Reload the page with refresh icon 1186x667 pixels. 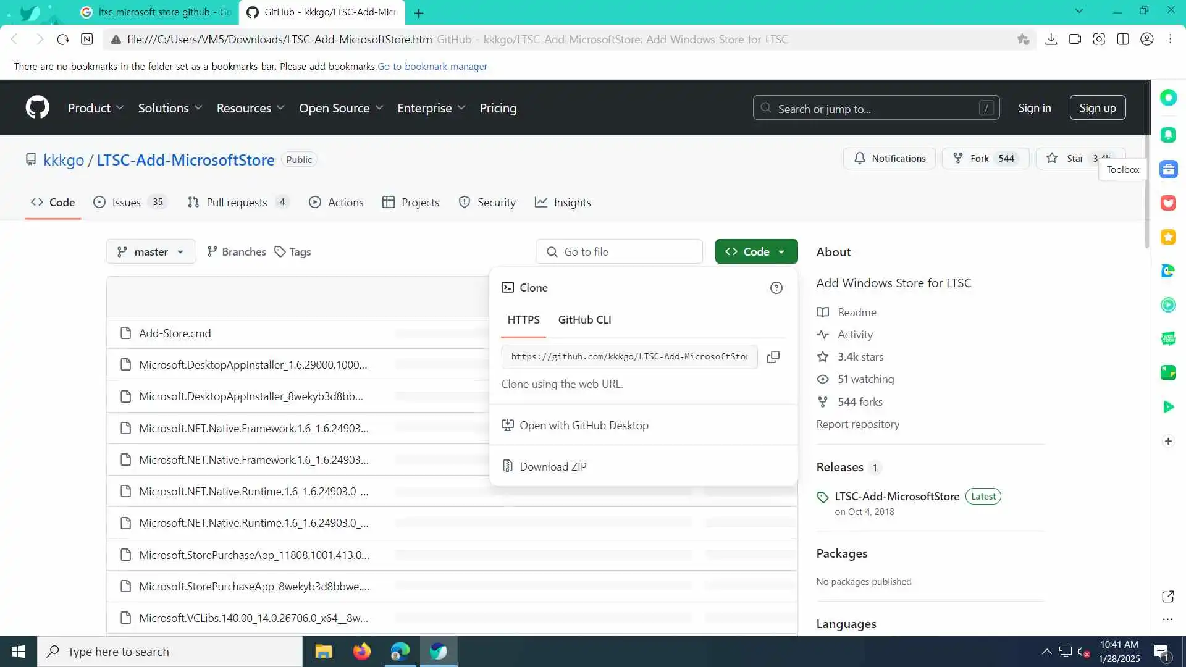click(x=63, y=40)
